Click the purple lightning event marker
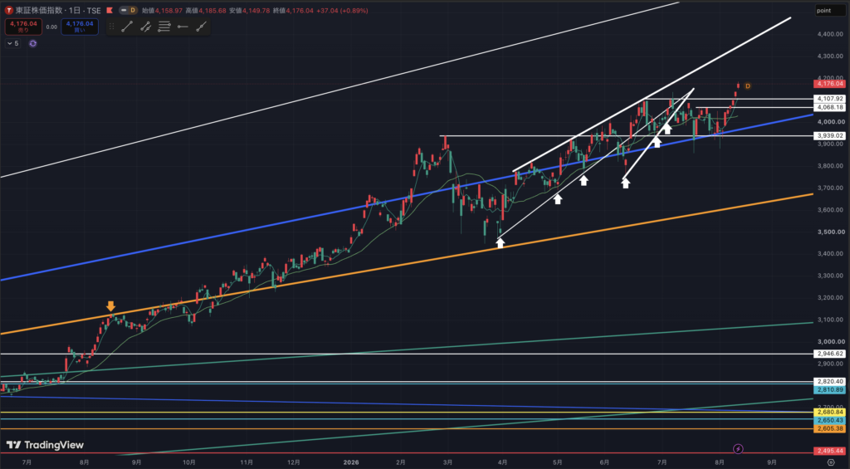The image size is (850, 469). coord(738,449)
